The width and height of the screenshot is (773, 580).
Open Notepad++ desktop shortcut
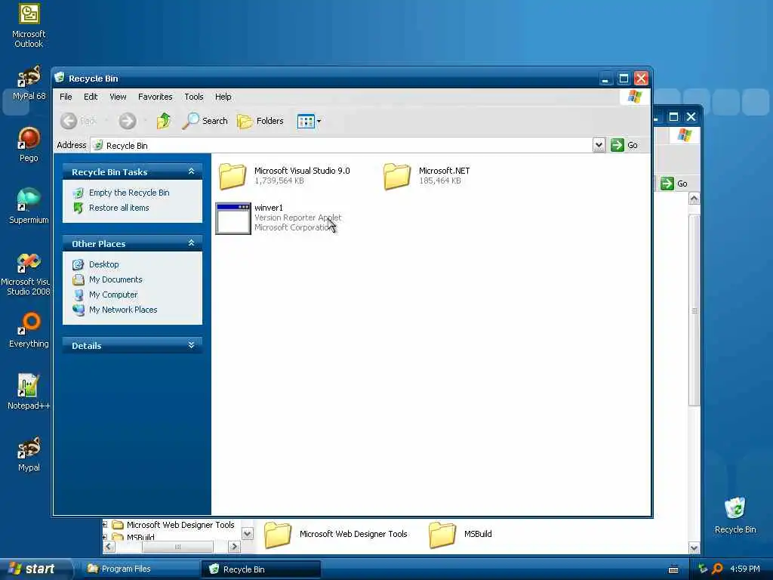click(29, 392)
